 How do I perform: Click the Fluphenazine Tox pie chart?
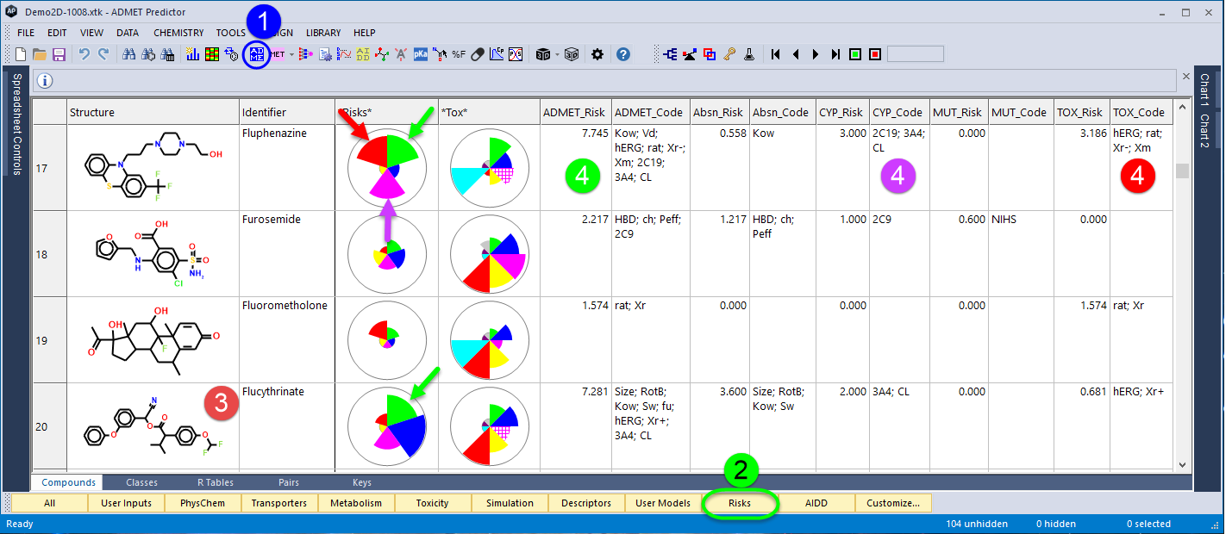pyautogui.click(x=490, y=168)
